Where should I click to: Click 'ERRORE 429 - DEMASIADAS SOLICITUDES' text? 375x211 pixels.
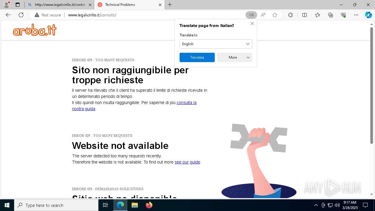click(x=108, y=189)
